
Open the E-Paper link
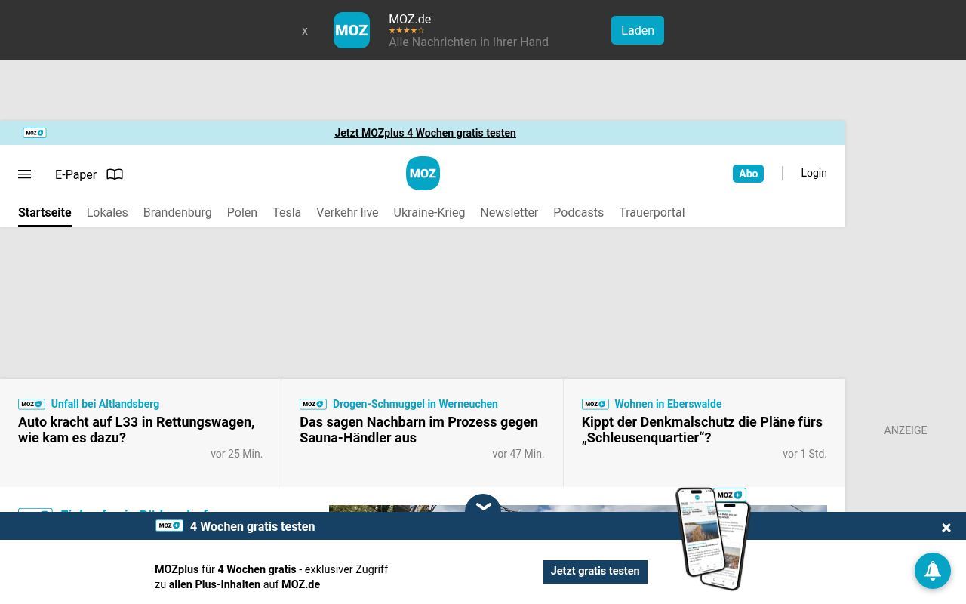pyautogui.click(x=75, y=174)
